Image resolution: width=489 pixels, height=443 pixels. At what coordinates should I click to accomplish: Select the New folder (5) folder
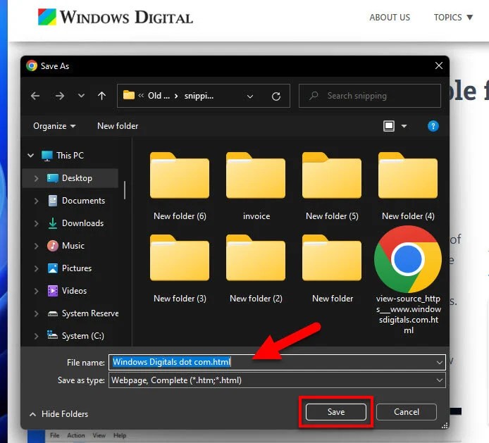click(332, 187)
